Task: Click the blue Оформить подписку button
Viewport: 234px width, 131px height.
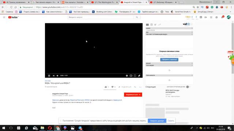Action: 169,60
